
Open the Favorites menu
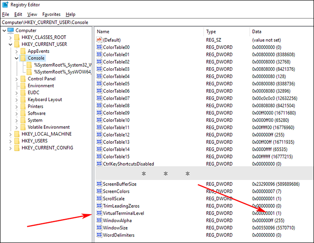tap(51, 14)
